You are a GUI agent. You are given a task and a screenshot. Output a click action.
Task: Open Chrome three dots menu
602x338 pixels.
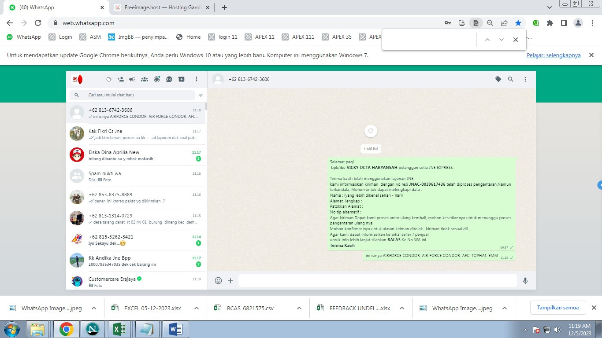click(x=593, y=23)
